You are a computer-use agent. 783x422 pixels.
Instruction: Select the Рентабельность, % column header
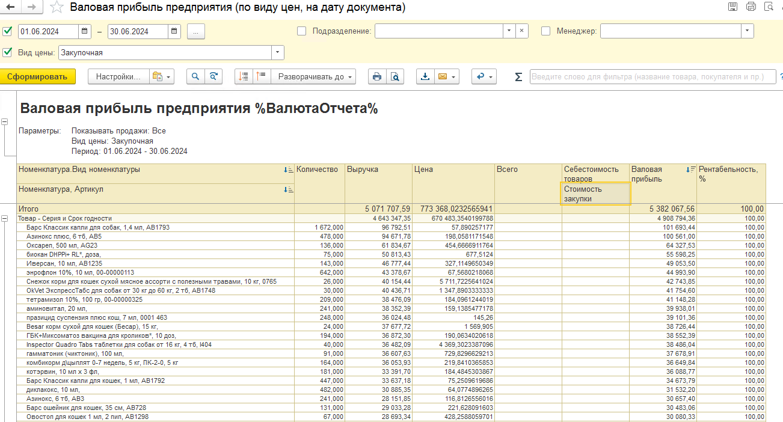pyautogui.click(x=731, y=183)
